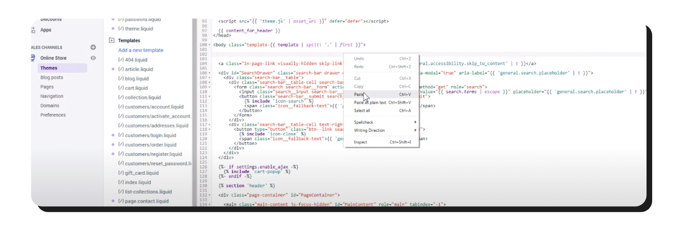Choose Inspect in the context menu

coord(360,142)
